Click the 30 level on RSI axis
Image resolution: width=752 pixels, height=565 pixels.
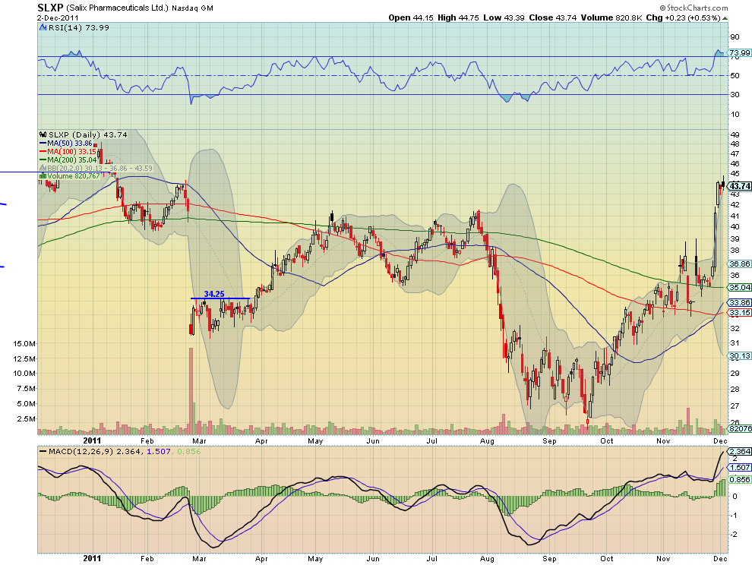click(735, 95)
